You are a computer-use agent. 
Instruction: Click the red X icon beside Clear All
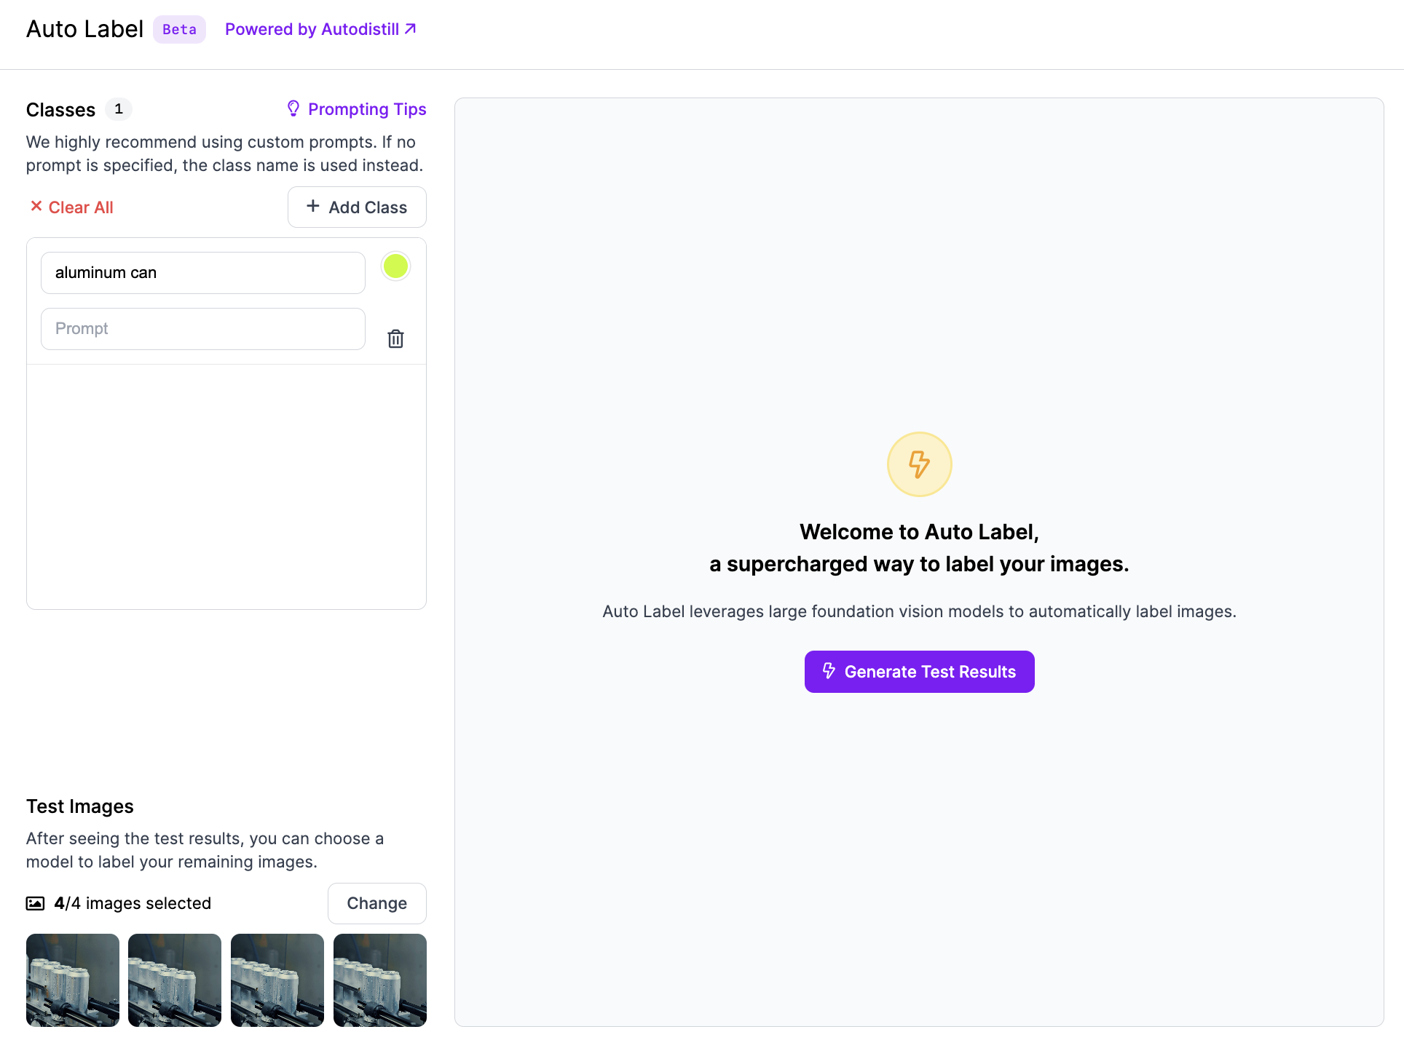pos(36,207)
